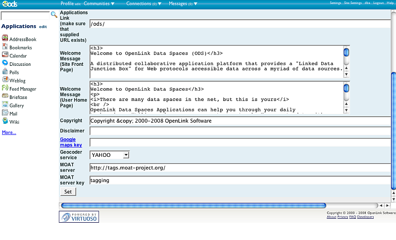Viewport: 396px width, 240px height.
Task: Click the horizontal scrollbar right arrow
Action: (x=387, y=206)
